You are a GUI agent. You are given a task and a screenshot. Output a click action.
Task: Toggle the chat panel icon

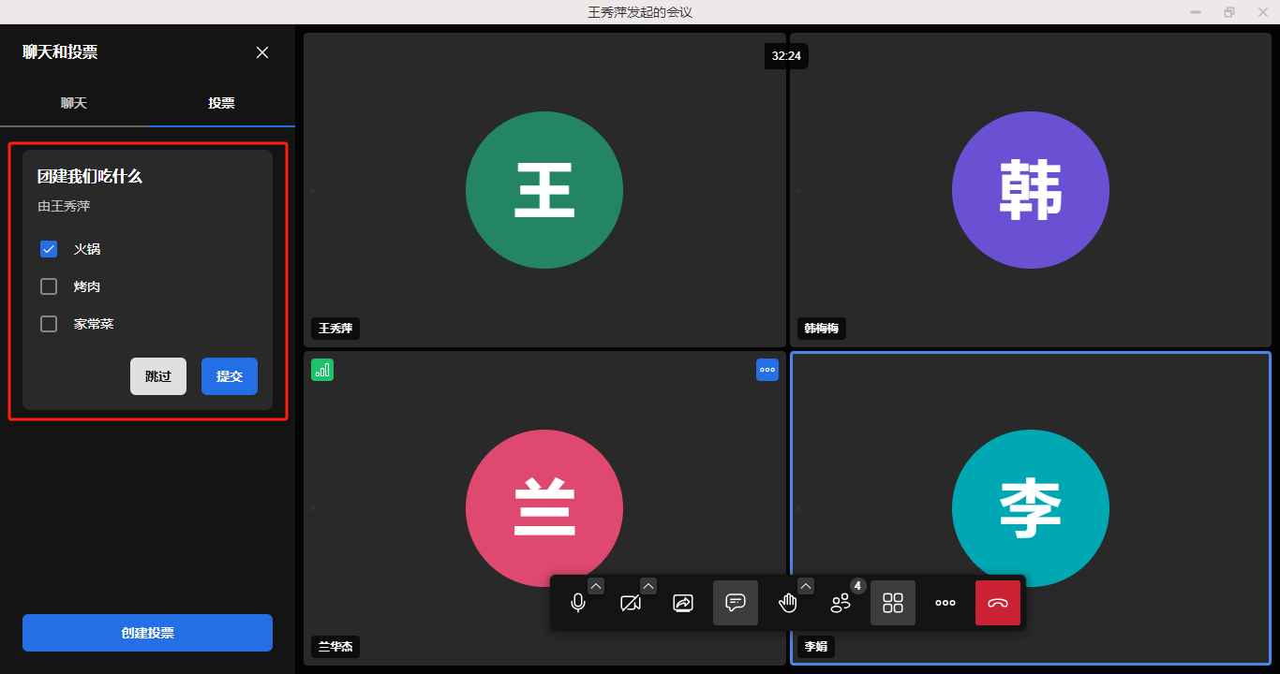click(x=736, y=603)
